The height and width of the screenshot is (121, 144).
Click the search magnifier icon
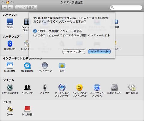tap(112, 8)
